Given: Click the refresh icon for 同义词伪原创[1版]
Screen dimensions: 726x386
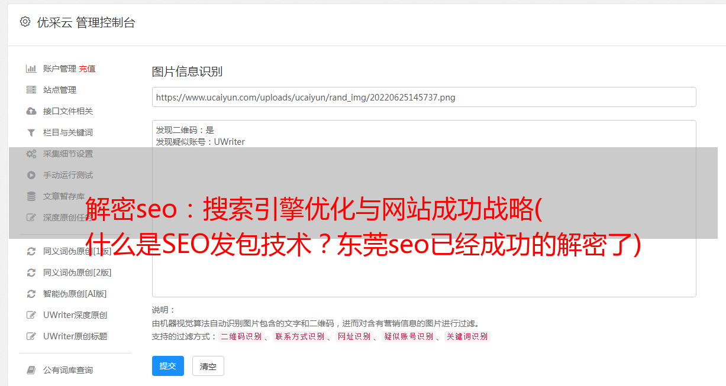Looking at the screenshot, I should tap(31, 251).
